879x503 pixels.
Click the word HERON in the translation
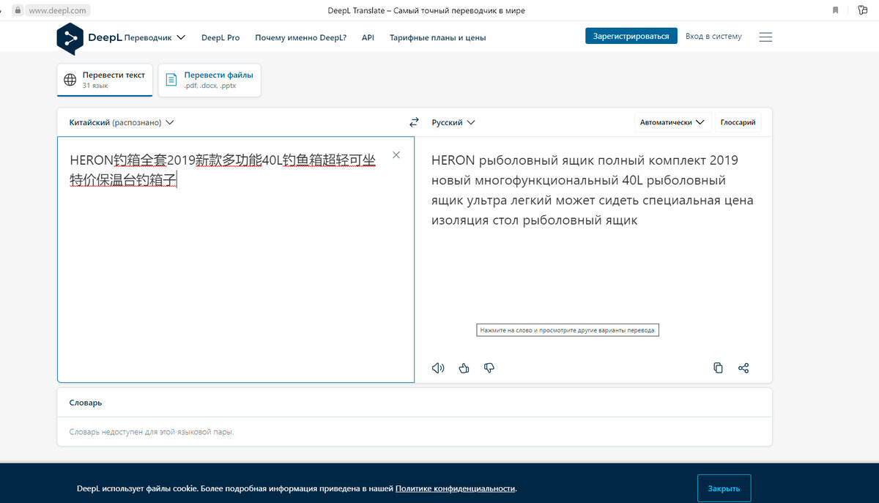coord(453,160)
